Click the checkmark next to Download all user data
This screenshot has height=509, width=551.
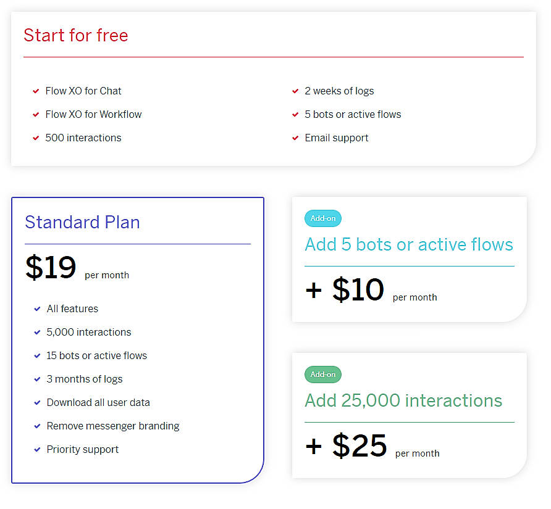(x=38, y=403)
